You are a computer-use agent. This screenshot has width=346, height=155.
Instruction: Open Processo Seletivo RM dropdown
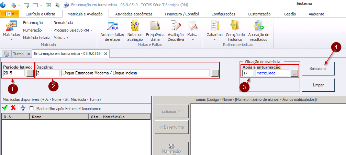tap(73, 30)
